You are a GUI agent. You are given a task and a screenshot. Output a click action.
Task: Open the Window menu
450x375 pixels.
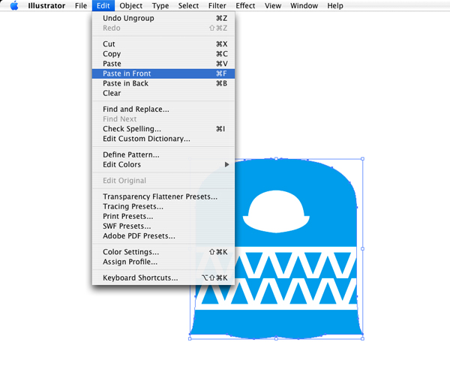coord(304,6)
